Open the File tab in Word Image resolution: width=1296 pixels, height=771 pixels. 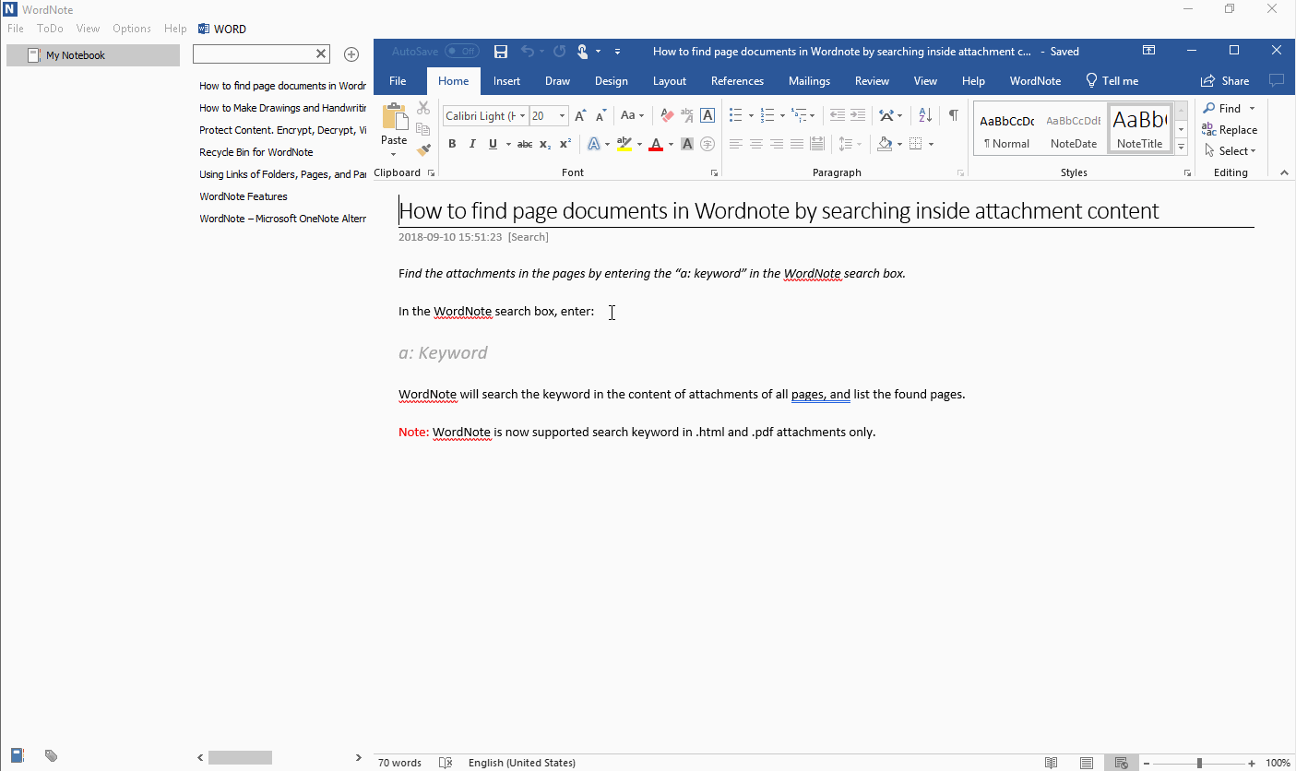click(398, 81)
